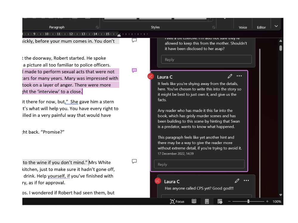The height and width of the screenshot is (223, 298).
Task: Expand the Styles gallery more arrow
Action: click(x=210, y=19)
